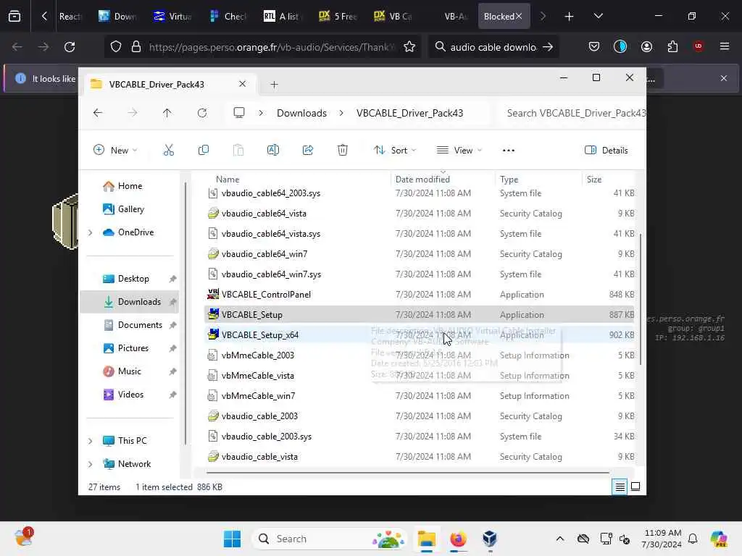
Task: Open the View dropdown
Action: [x=459, y=151]
